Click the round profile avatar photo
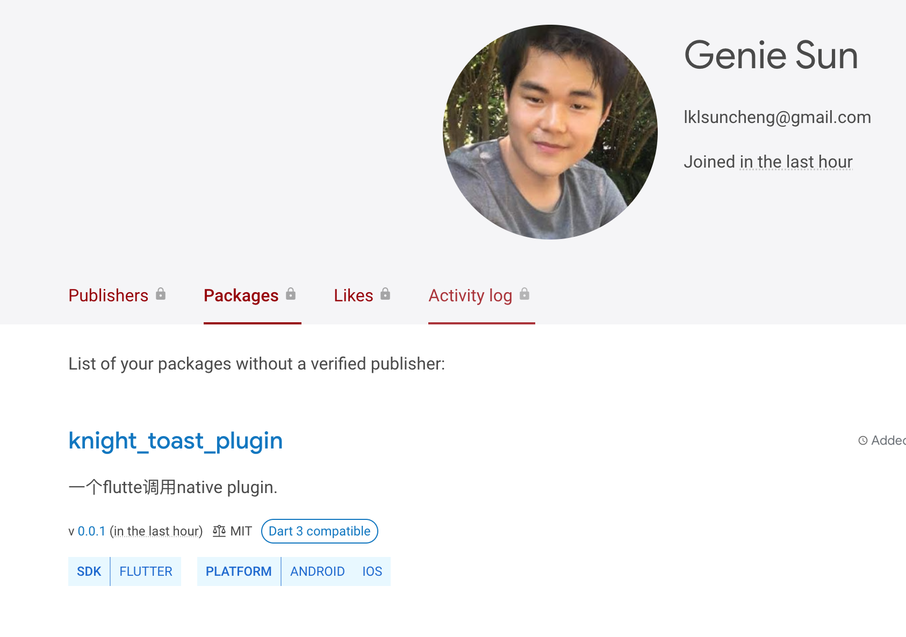 pyautogui.click(x=550, y=132)
